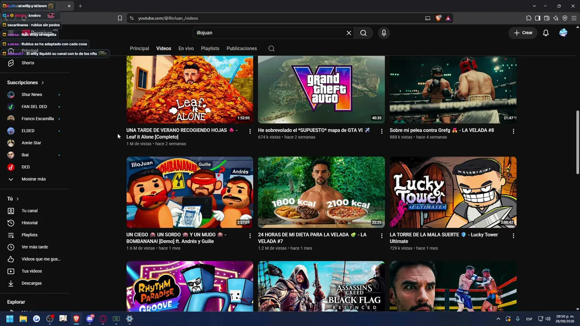Open the ELDED channel subscription
Screen dimensions: 580x326
pos(28,131)
